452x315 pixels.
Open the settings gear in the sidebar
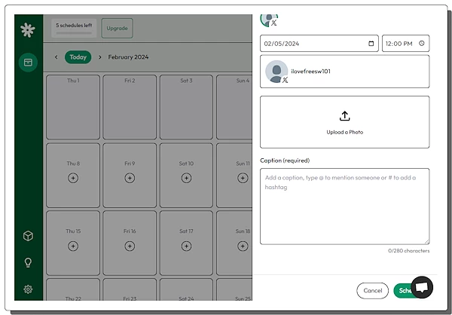click(x=28, y=289)
